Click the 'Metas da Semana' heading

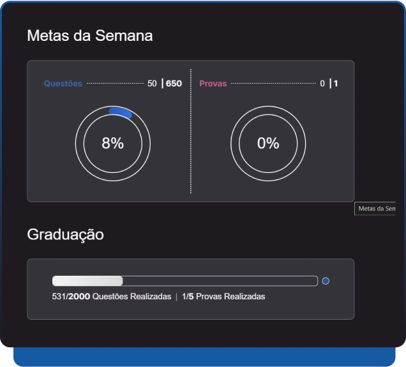click(89, 36)
